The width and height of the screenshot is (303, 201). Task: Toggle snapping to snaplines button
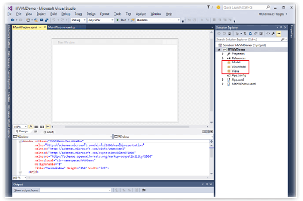[47, 127]
